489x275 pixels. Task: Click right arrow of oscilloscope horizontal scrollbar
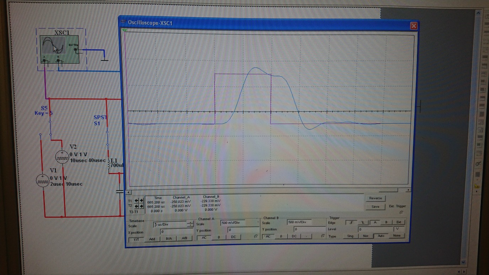pos(408,190)
